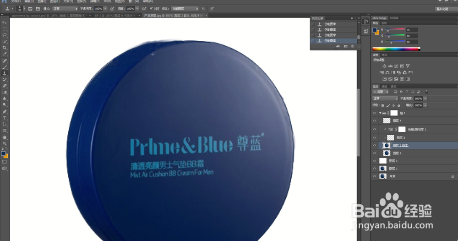458x241 pixels.
Task: Open the Brush panel toggle icon
Action: pyautogui.click(x=30, y=9)
